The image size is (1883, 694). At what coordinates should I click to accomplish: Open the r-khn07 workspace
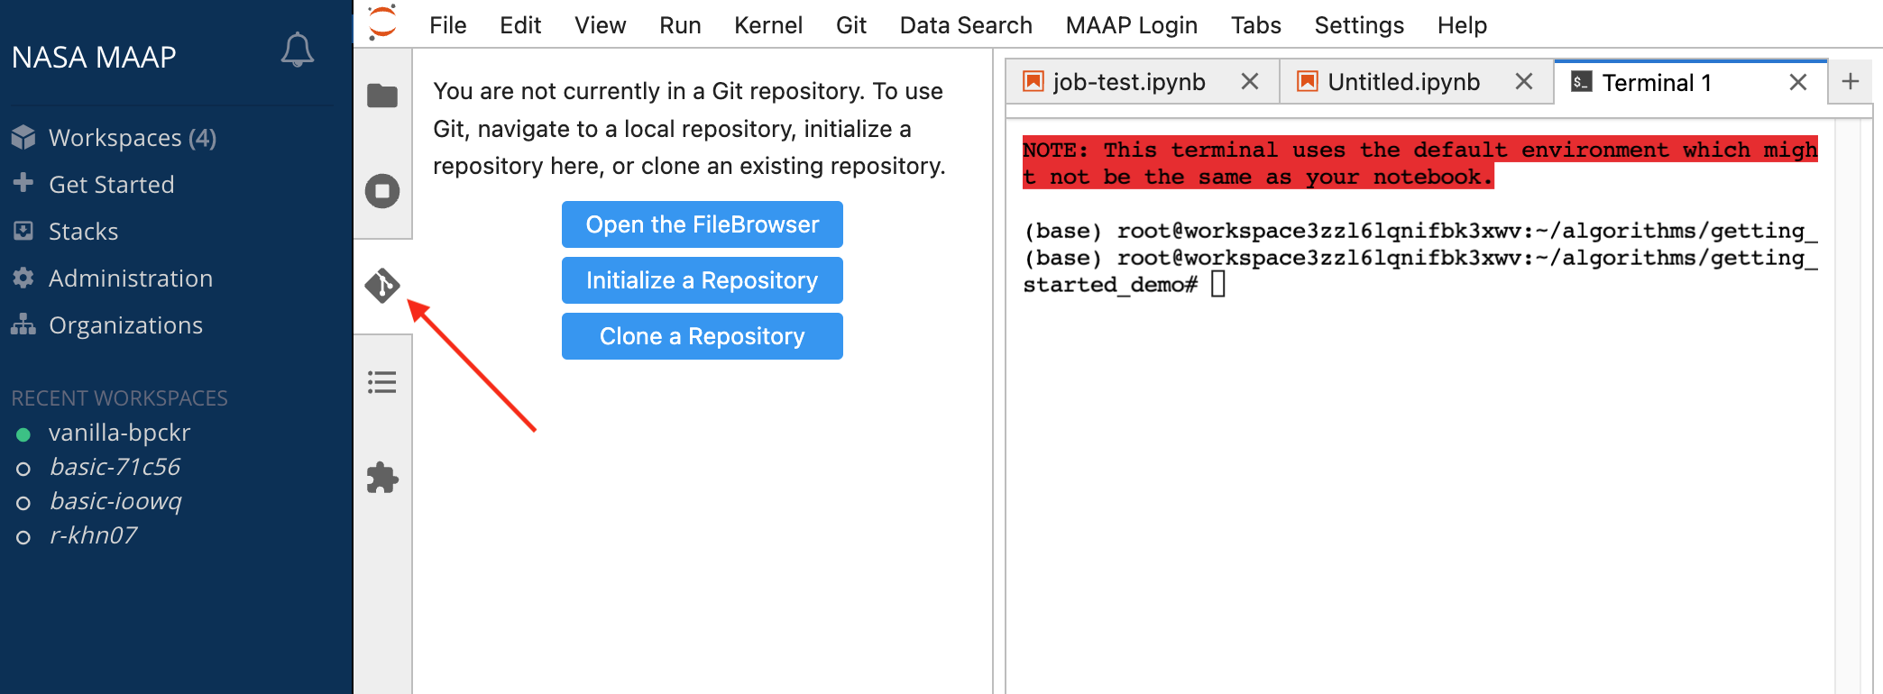pos(94,535)
